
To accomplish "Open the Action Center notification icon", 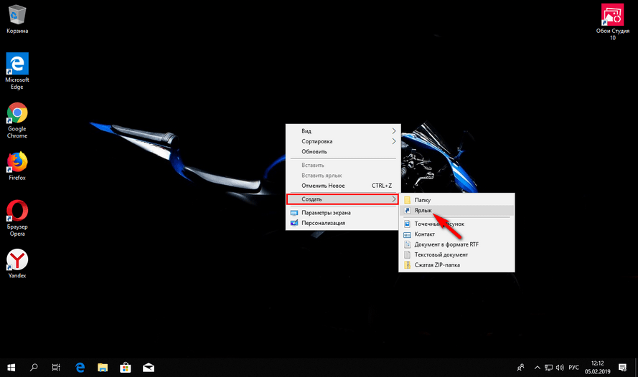I will 622,368.
